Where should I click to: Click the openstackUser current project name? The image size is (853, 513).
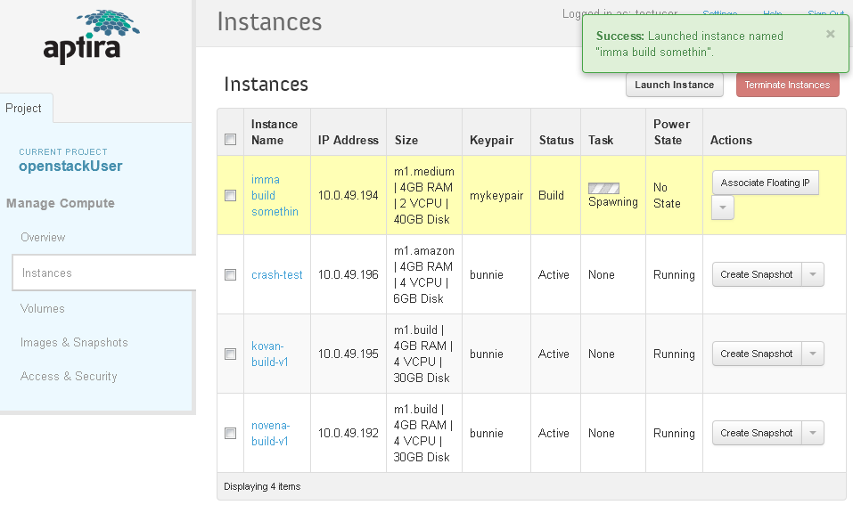coord(70,167)
